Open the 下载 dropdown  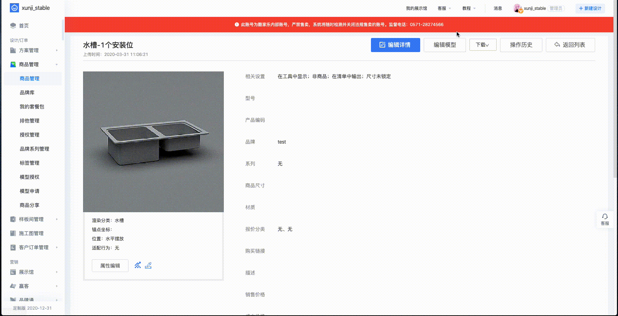coord(483,45)
